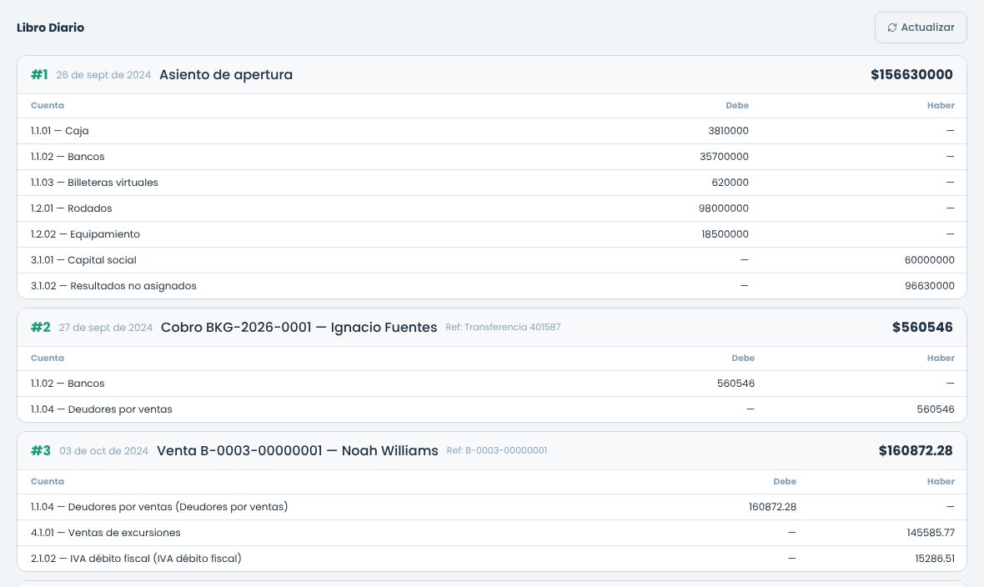Click the Bancos debit value 35700000
Viewport: 984px width, 587px height.
724,157
